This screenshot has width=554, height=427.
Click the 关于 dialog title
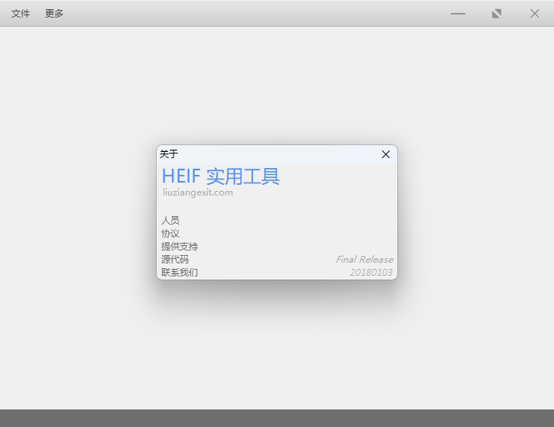(169, 154)
